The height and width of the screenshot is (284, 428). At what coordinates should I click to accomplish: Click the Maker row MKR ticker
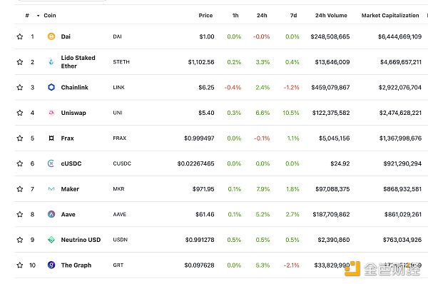click(118, 189)
